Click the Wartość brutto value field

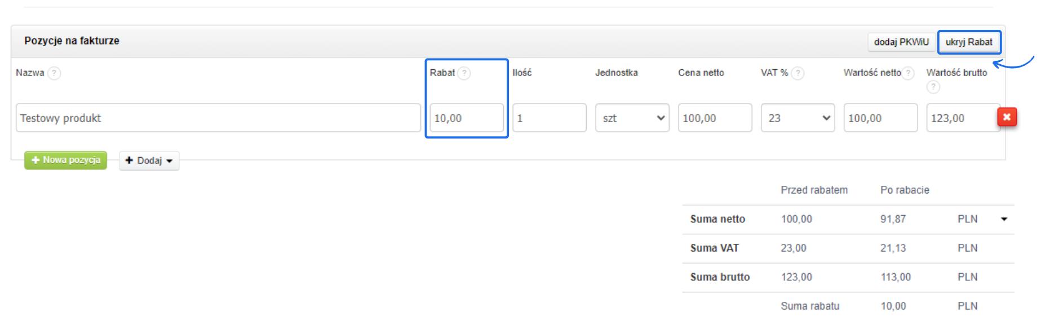click(962, 118)
